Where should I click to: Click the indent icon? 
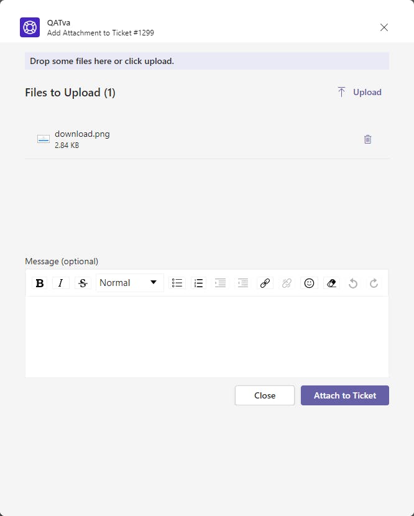click(242, 283)
